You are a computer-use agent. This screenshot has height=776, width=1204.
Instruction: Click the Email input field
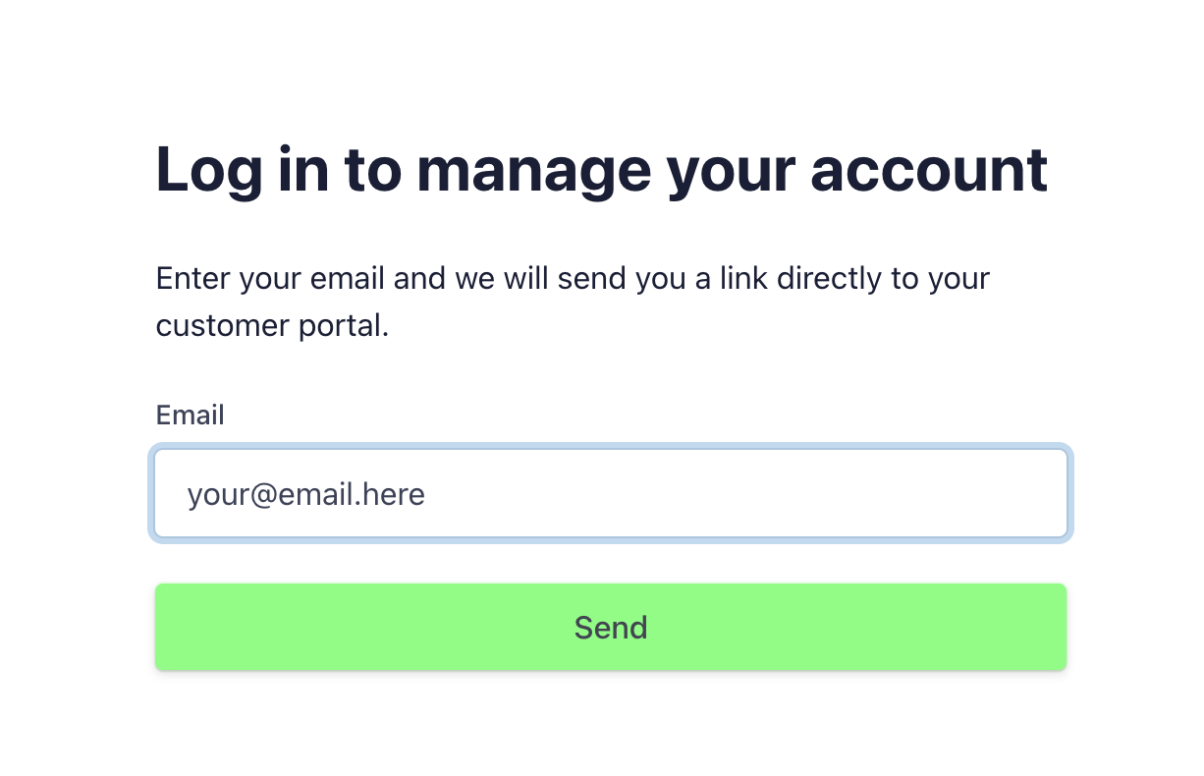[610, 493]
